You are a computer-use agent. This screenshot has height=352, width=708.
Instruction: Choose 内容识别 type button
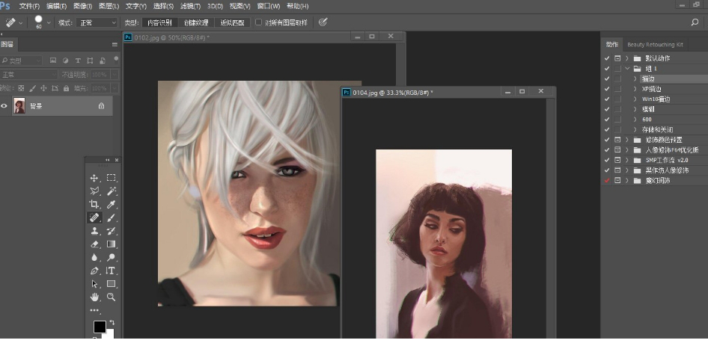tap(159, 22)
